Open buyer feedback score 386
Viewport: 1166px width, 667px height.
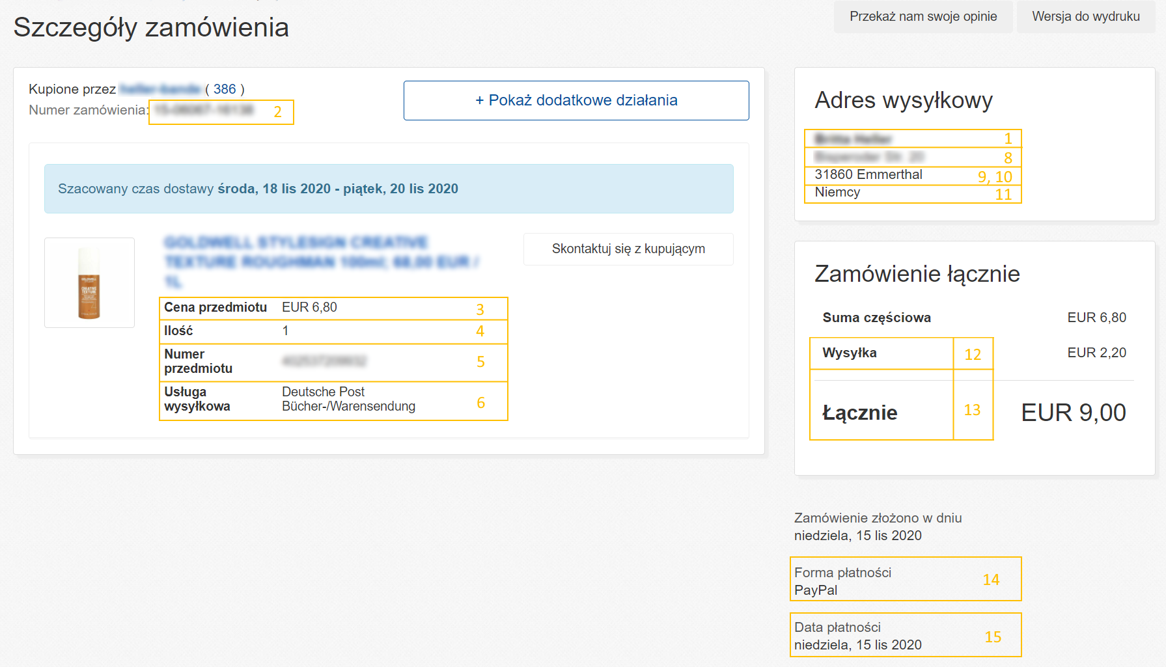[225, 89]
